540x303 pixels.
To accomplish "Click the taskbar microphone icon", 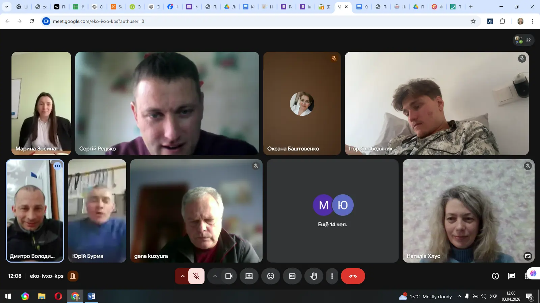I will click(x=467, y=296).
